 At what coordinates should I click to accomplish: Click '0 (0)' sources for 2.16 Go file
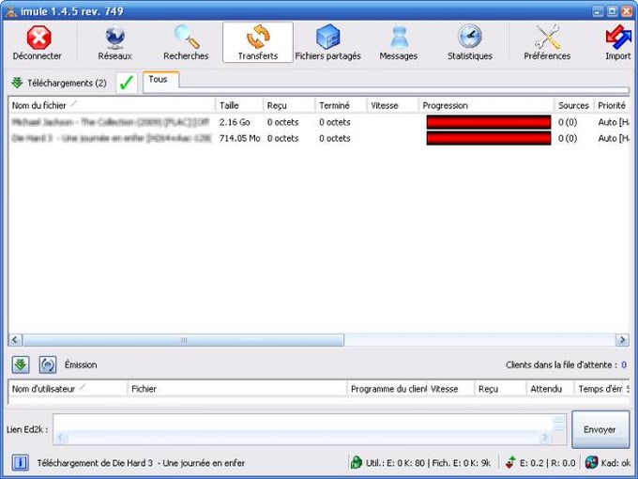568,122
